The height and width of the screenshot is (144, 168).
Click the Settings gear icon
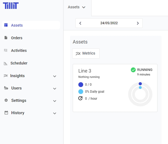point(6,100)
